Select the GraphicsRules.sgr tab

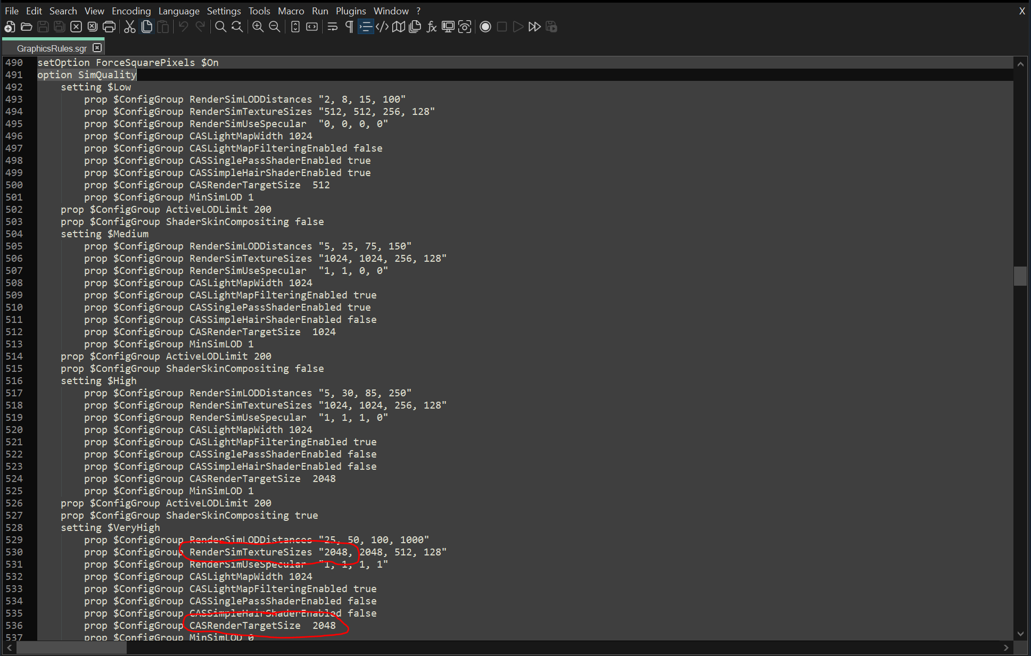click(51, 48)
